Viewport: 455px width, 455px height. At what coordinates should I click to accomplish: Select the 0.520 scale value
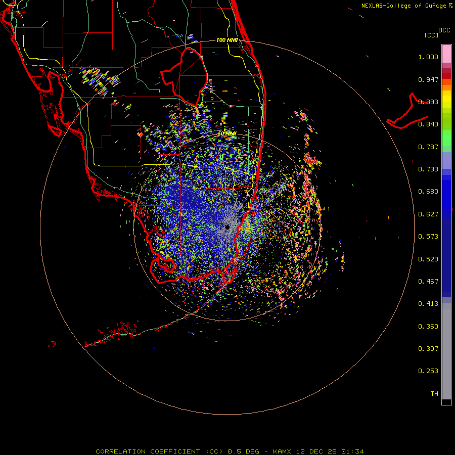coord(428,259)
